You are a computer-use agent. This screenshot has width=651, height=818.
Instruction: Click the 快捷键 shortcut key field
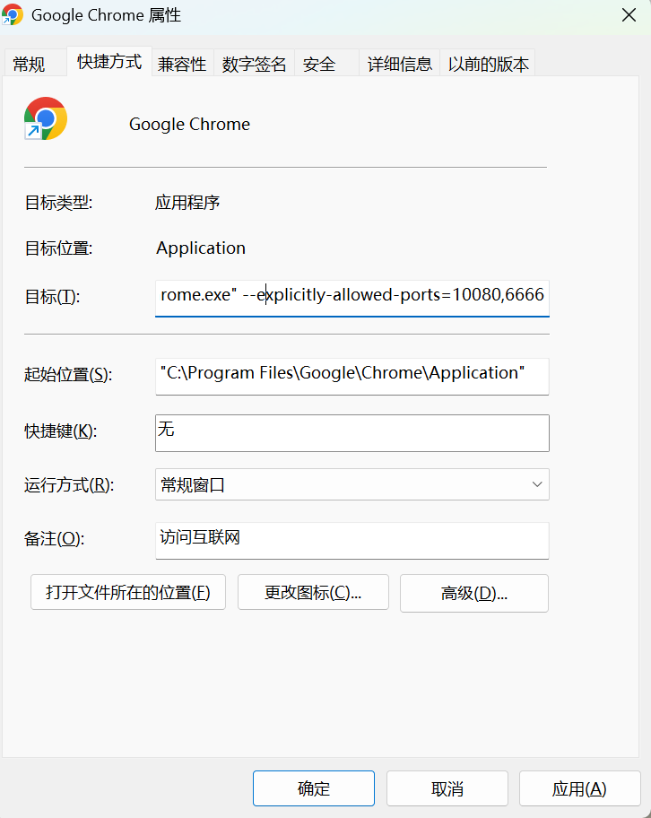pyautogui.click(x=352, y=431)
